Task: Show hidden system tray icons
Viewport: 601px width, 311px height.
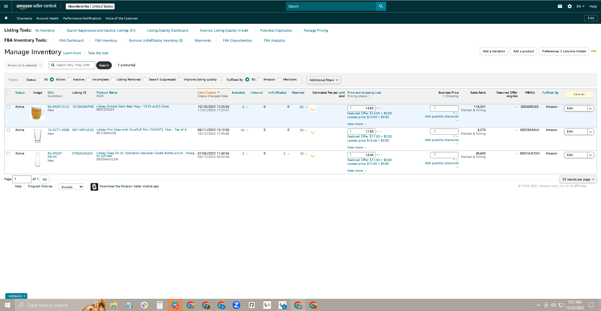Action: (538, 305)
